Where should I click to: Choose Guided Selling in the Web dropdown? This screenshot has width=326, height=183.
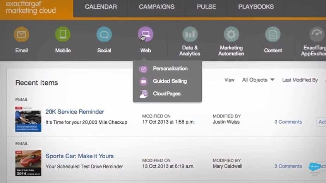point(170,81)
